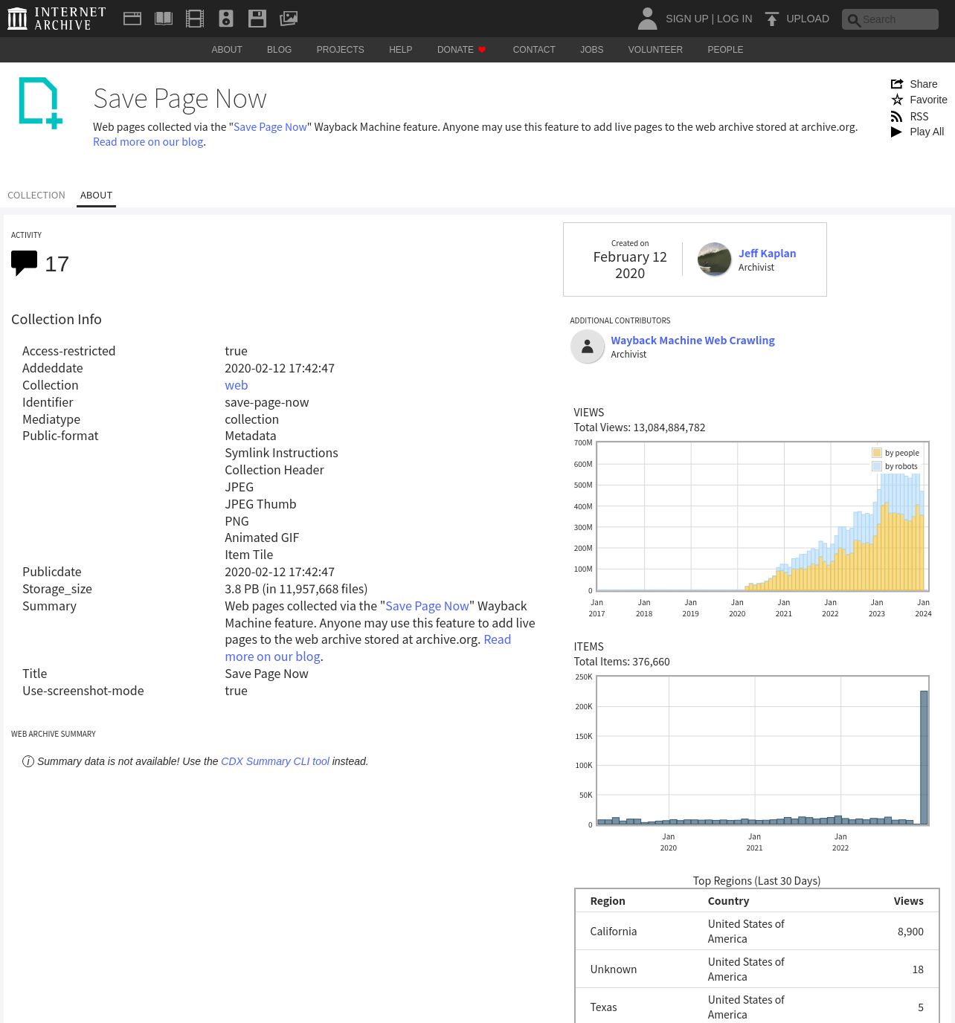Click the RSS feed icon
The width and height of the screenshot is (955, 1023).
(x=897, y=117)
